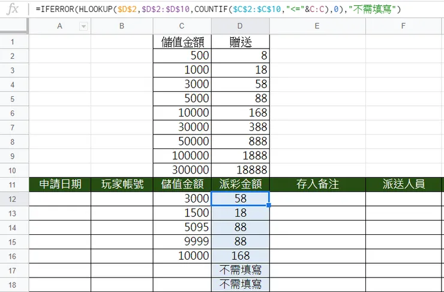Select column E header
The image size is (444, 292).
click(317, 26)
